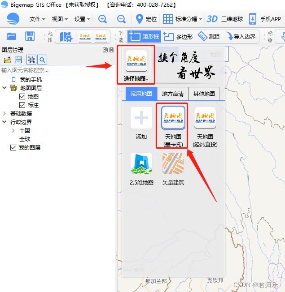Float the 图层管理 panel
This screenshot has width=285, height=292.
(105, 50)
